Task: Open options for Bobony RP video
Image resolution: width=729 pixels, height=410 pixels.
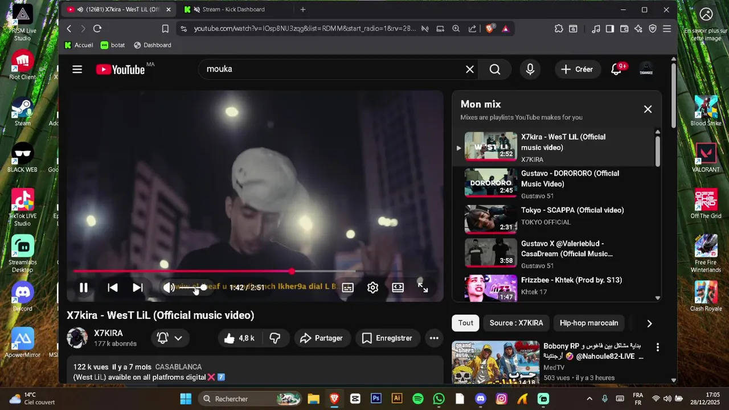Action: [x=658, y=347]
